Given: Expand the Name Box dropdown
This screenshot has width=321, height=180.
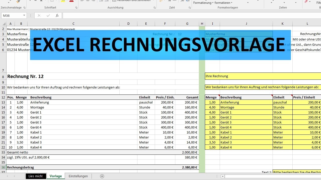Looking at the screenshot, I should click(x=24, y=15).
